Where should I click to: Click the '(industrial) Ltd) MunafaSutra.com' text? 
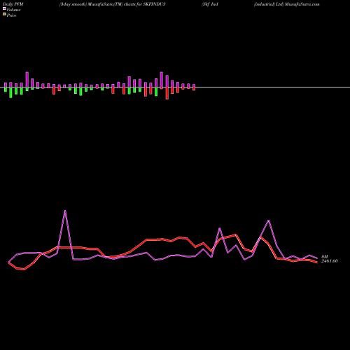point(287,4)
